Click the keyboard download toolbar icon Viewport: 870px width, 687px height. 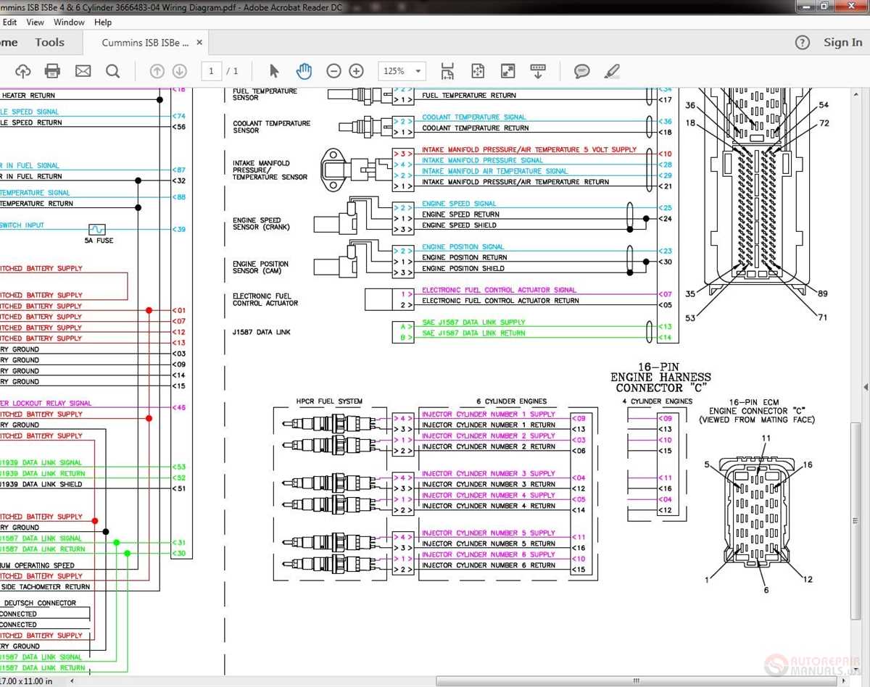(538, 71)
